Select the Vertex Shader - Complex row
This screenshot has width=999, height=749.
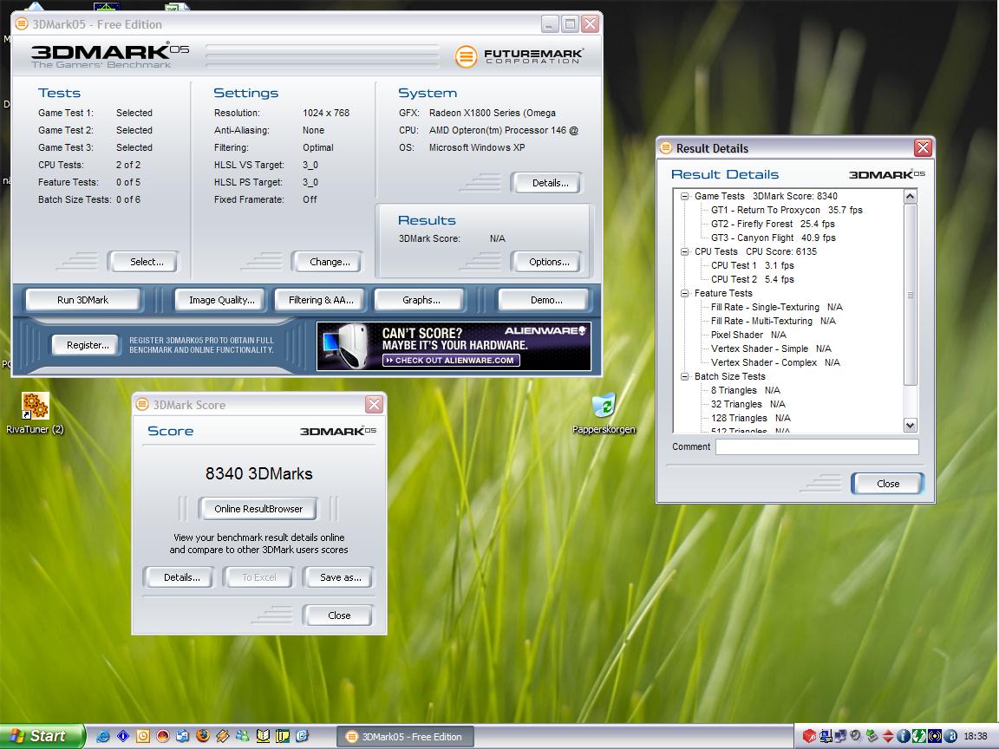pyautogui.click(x=774, y=363)
